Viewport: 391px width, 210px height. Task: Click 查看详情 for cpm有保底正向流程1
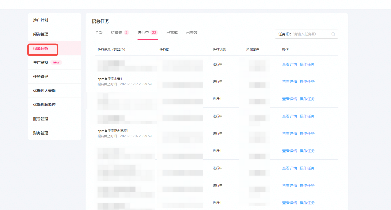289,134
